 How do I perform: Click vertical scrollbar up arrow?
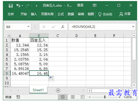coord(134,36)
